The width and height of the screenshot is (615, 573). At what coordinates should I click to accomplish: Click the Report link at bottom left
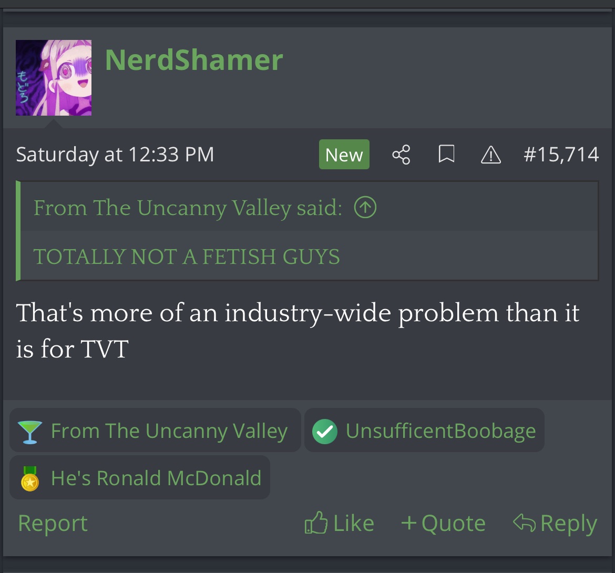(x=53, y=524)
